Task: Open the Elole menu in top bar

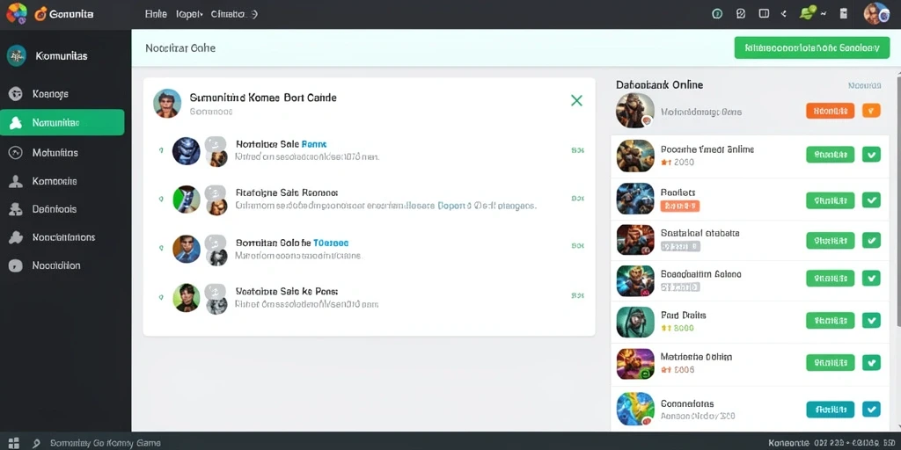Action: click(156, 14)
